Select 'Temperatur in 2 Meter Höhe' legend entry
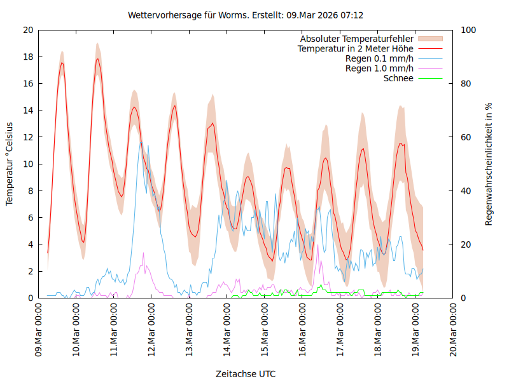This screenshot has height=381, width=509. click(356, 48)
